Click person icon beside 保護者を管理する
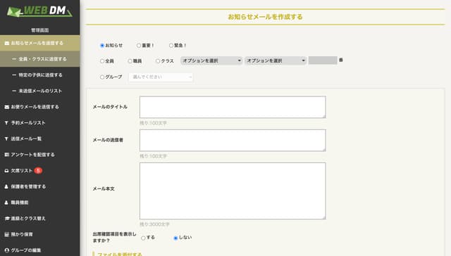451x256 pixels. tap(6, 186)
